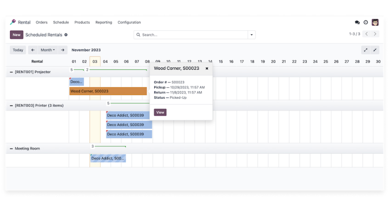Select the short Deco... rental pill
389x211 pixels.
pos(76,82)
